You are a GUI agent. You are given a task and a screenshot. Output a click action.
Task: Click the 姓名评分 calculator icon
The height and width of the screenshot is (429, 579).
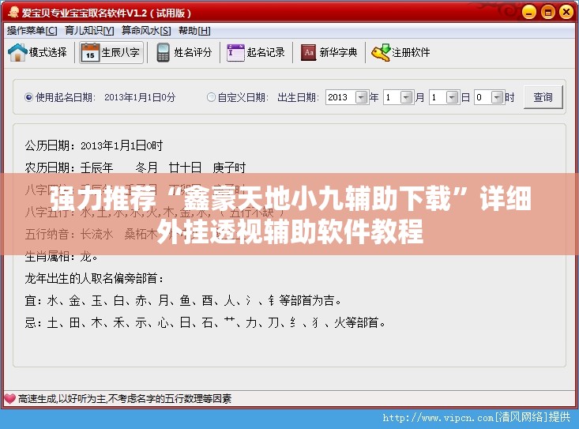pyautogui.click(x=163, y=52)
